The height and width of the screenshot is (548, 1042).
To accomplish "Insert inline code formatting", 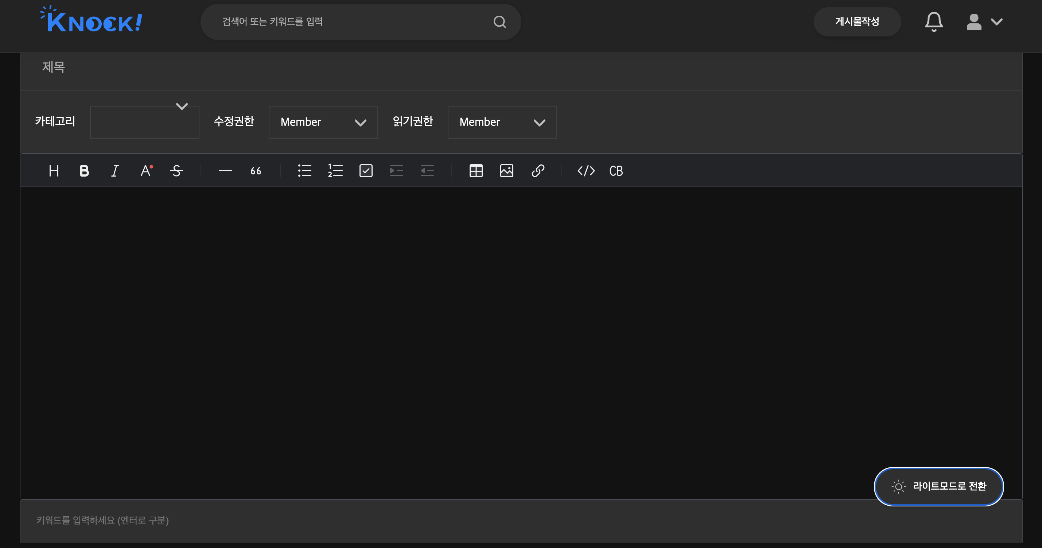I will [x=586, y=171].
